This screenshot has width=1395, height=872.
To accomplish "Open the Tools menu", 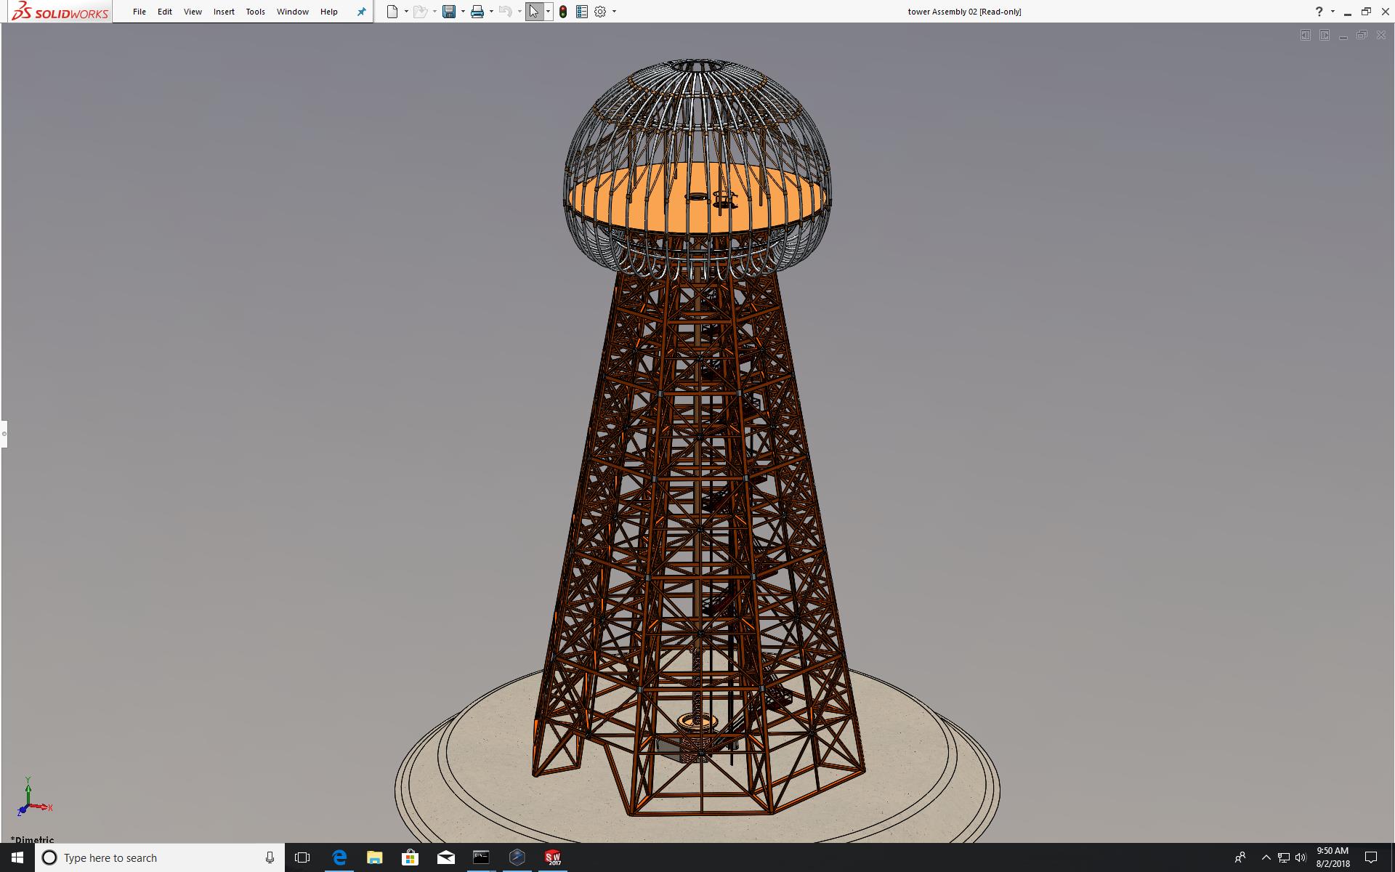I will click(255, 12).
